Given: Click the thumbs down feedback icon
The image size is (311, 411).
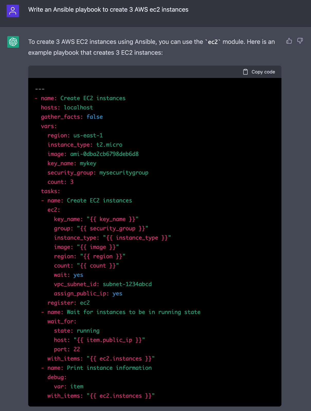Looking at the screenshot, I should tap(300, 41).
